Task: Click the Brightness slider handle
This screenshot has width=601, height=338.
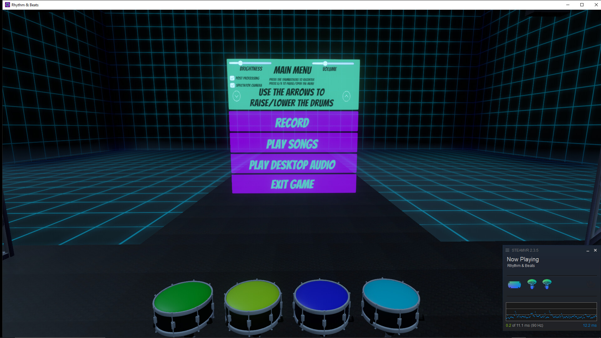Action: pos(240,63)
